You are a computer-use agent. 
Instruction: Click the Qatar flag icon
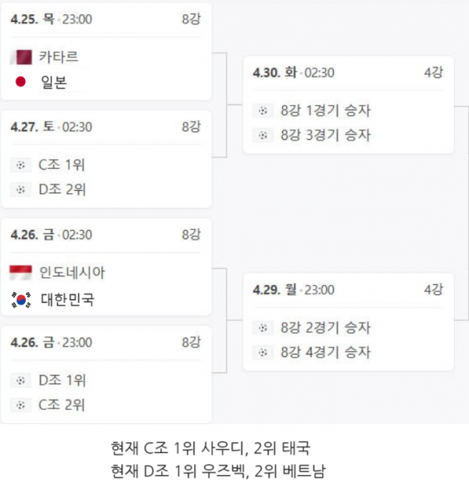(21, 57)
